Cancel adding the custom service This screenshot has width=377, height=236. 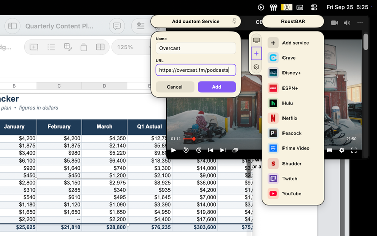(x=175, y=87)
